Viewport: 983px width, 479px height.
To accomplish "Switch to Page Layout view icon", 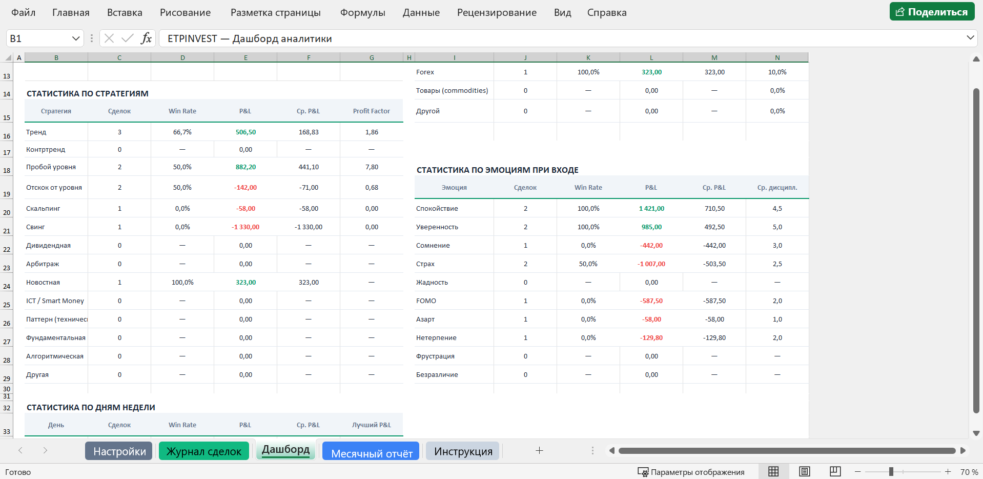I will coord(805,472).
